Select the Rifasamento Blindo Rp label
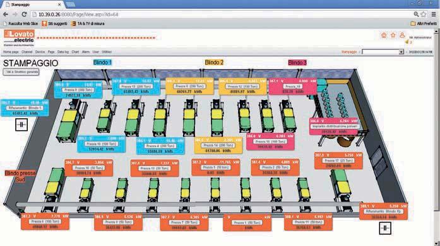The height and width of the screenshot is (246, 440). point(383,211)
